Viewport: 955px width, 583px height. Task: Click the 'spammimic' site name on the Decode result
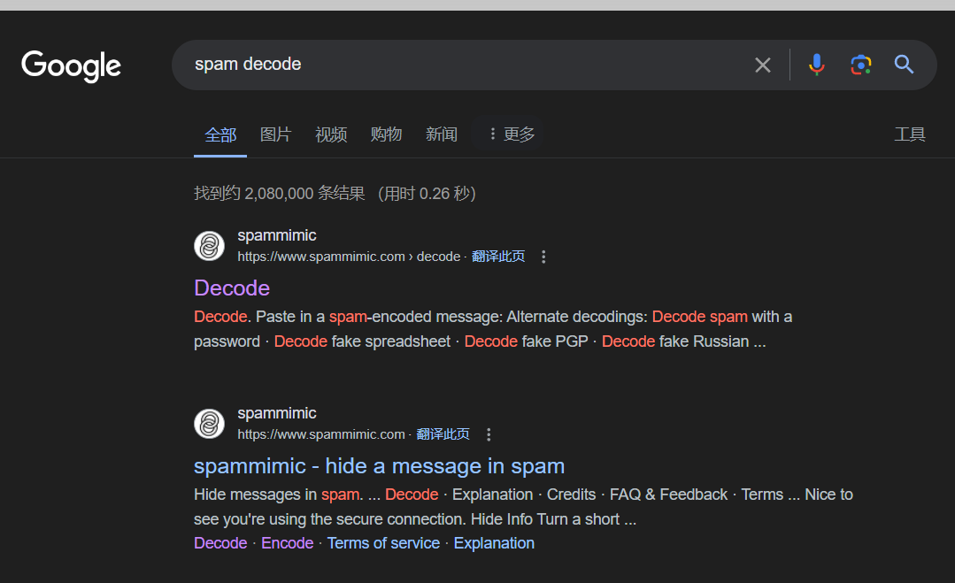click(x=277, y=235)
